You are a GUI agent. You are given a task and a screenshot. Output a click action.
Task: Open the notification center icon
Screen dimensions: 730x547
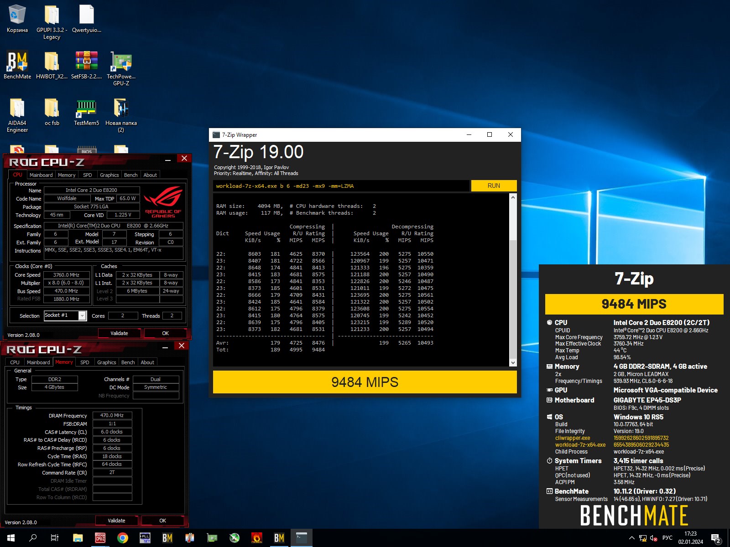716,538
